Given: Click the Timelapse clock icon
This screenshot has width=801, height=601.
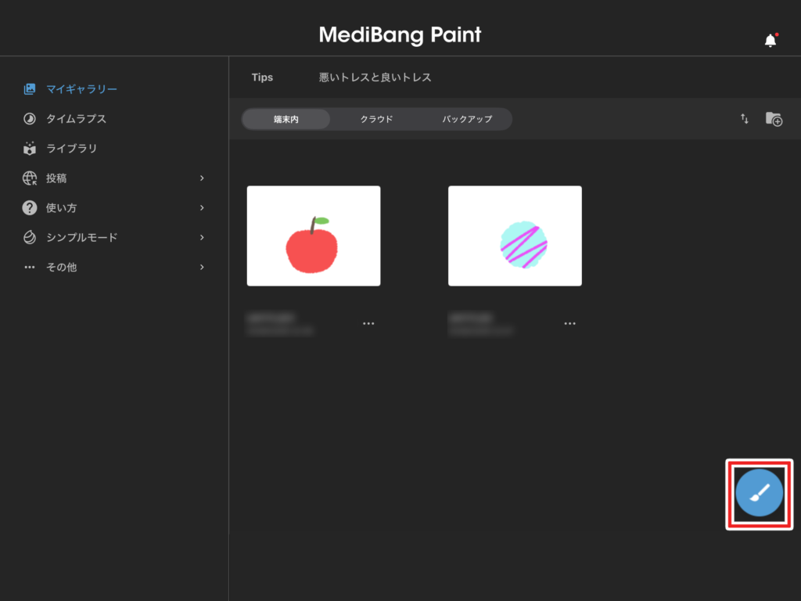Looking at the screenshot, I should click(30, 119).
